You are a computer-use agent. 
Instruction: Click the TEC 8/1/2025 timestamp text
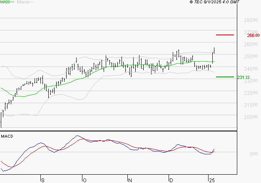tap(214, 2)
